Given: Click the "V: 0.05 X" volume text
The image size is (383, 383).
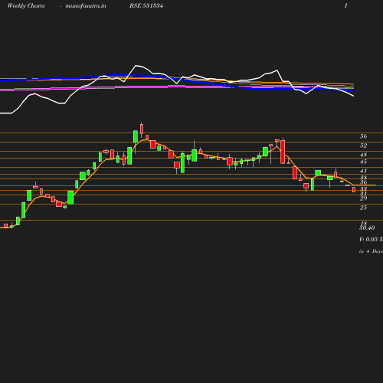Looking at the screenshot, I should click(x=371, y=239).
